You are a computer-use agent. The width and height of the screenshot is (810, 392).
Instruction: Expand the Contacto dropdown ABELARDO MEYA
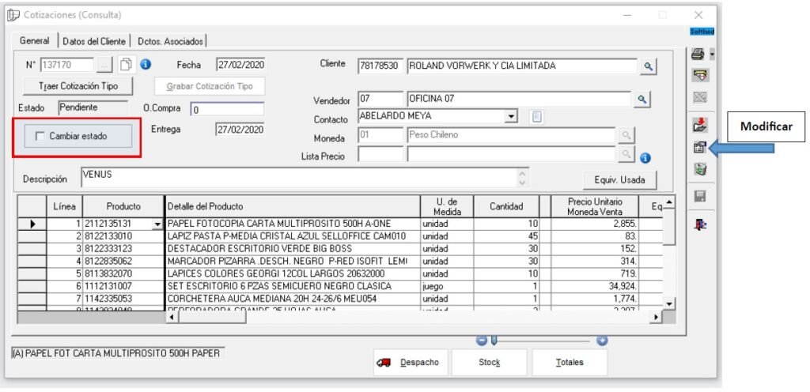(511, 116)
